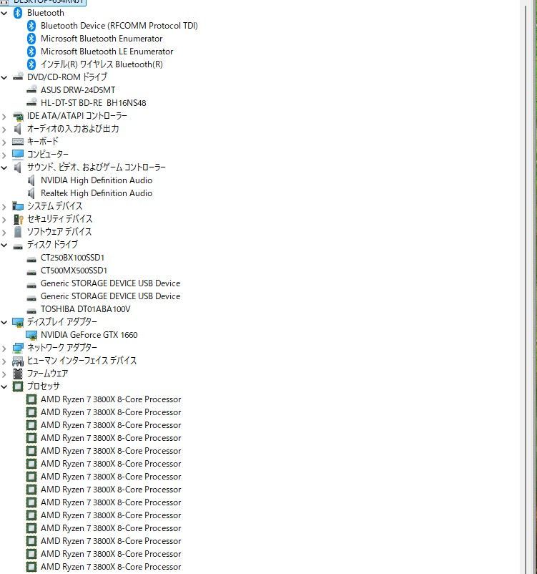Image resolution: width=537 pixels, height=574 pixels.
Task: Expand セキュリティ デバイス category
Action: pos(4,219)
